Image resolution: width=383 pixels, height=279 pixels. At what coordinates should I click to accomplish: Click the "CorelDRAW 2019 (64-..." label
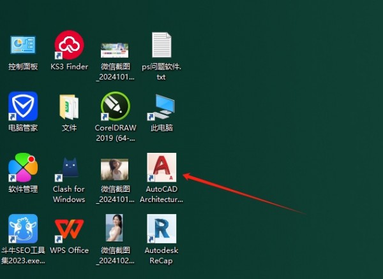tap(116, 132)
